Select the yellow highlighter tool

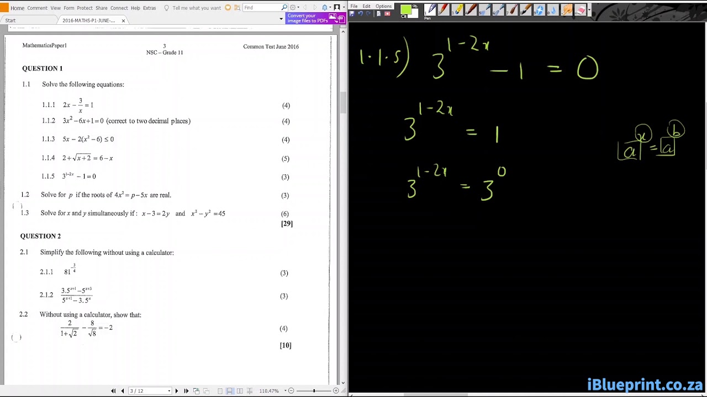[457, 10]
